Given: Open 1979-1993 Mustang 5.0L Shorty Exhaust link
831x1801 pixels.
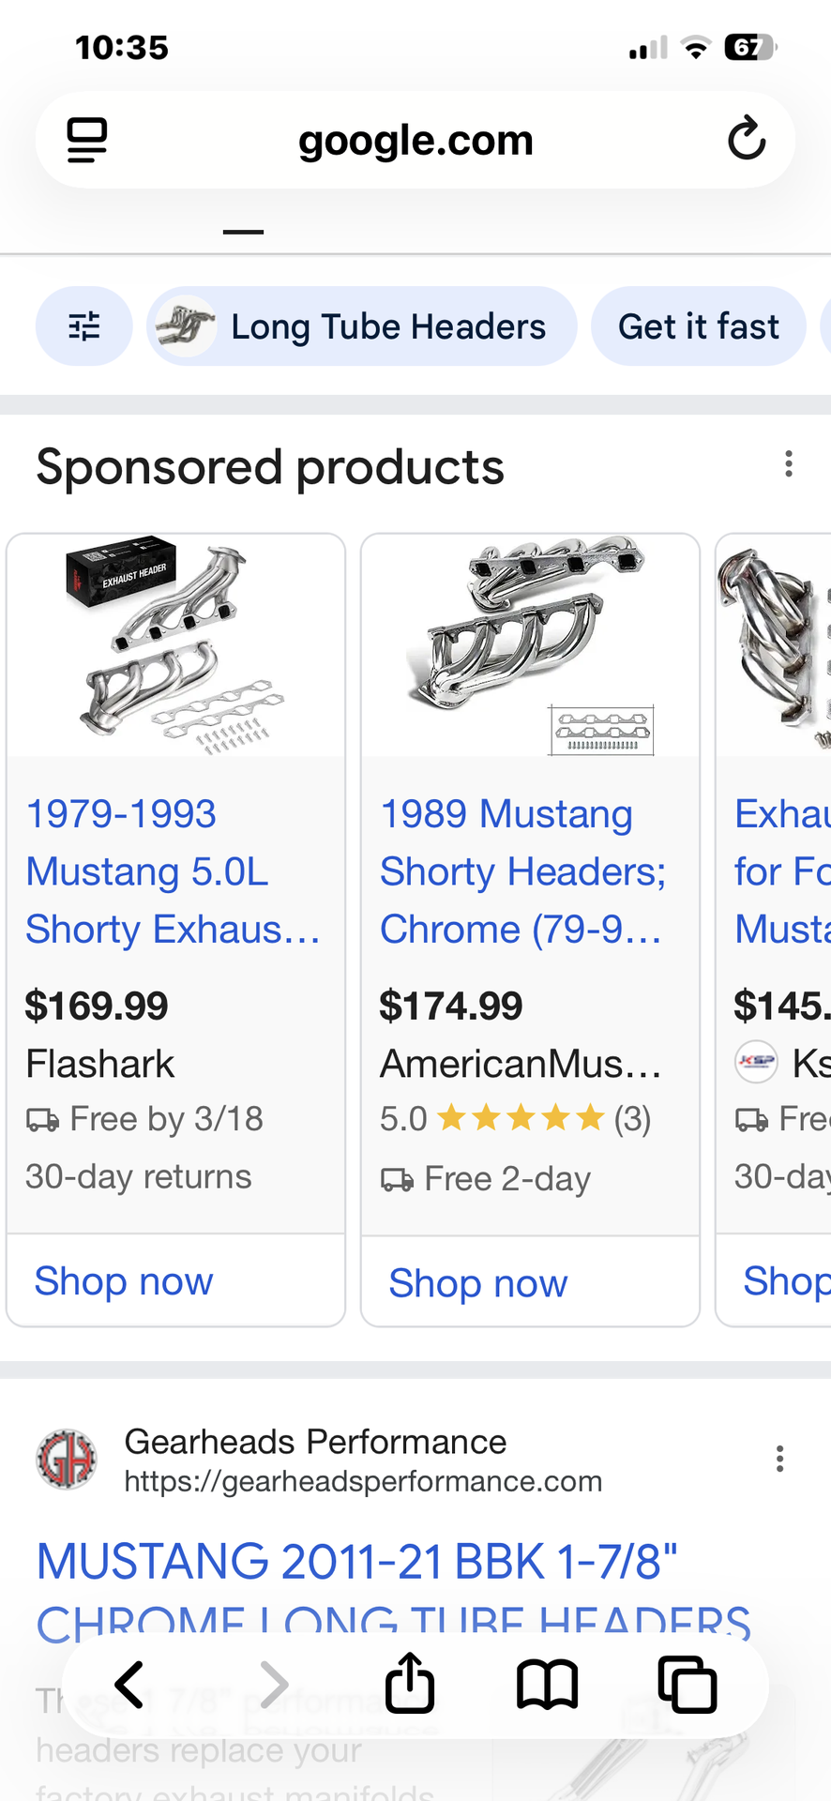Looking at the screenshot, I should pos(173,871).
